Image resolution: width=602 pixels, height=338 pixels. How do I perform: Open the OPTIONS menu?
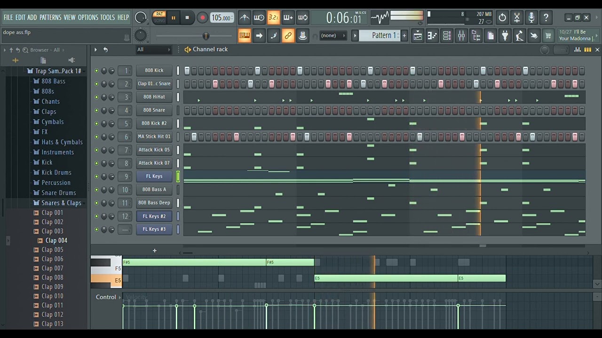[88, 17]
